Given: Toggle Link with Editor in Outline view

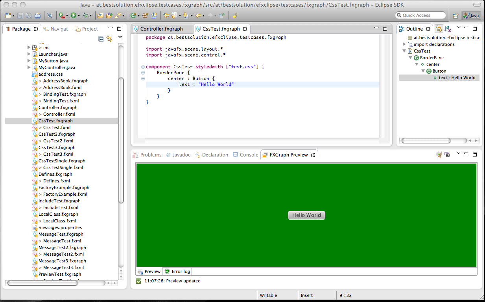Looking at the screenshot, I should click(438, 29).
